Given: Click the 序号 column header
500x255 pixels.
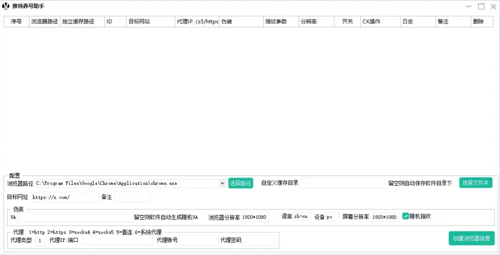Looking at the screenshot, I should tap(16, 21).
